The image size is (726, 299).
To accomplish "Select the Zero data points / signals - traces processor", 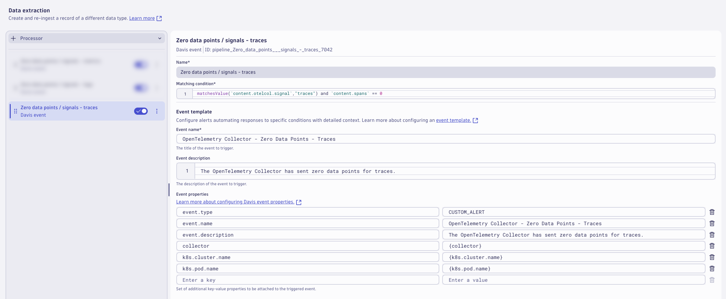I will (x=87, y=111).
